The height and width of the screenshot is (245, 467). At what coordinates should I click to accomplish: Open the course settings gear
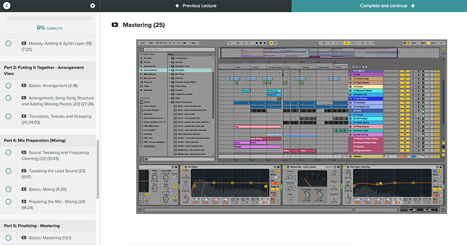(92, 6)
